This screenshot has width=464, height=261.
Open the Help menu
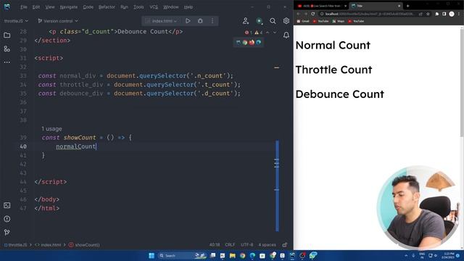(x=188, y=7)
